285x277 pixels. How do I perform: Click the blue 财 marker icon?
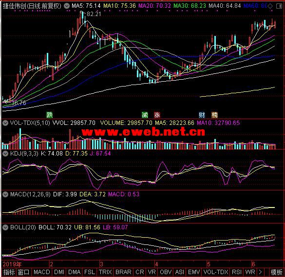pos(202,115)
